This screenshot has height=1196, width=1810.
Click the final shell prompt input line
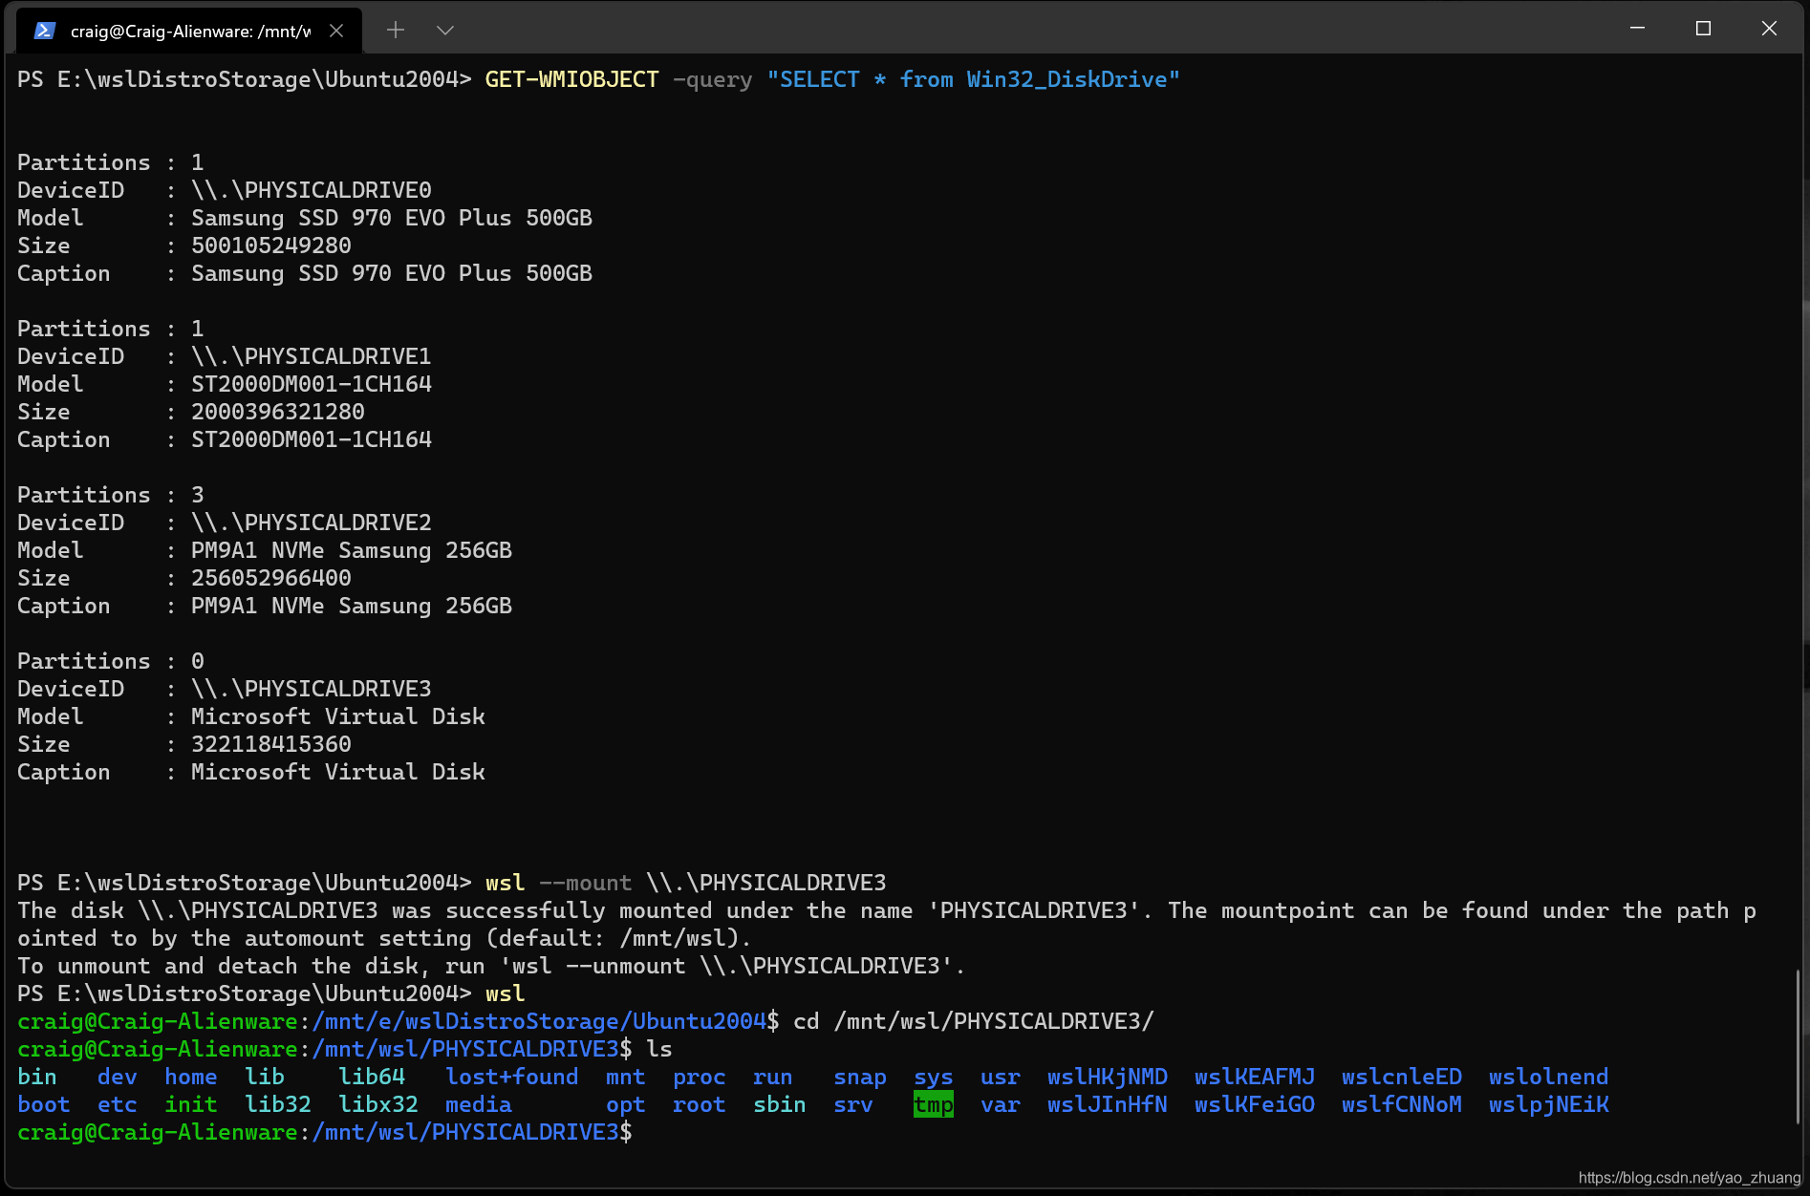pyautogui.click(x=325, y=1132)
